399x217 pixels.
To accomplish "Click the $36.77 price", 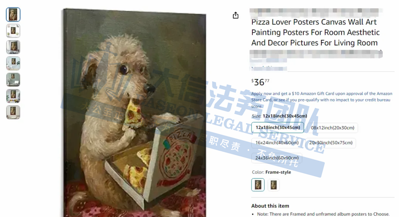I will click(x=260, y=82).
